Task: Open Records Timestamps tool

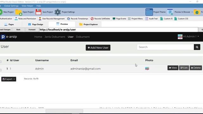Action: tap(77, 19)
